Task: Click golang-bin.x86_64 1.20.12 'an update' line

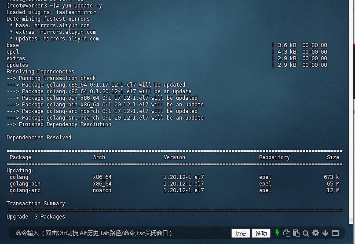Action: tap(105, 105)
